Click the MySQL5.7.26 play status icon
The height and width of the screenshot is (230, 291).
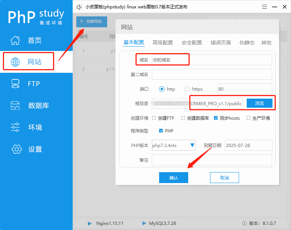point(144,223)
